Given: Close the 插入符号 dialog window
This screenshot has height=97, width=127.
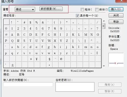Looking at the screenshot, I should 121,1.
